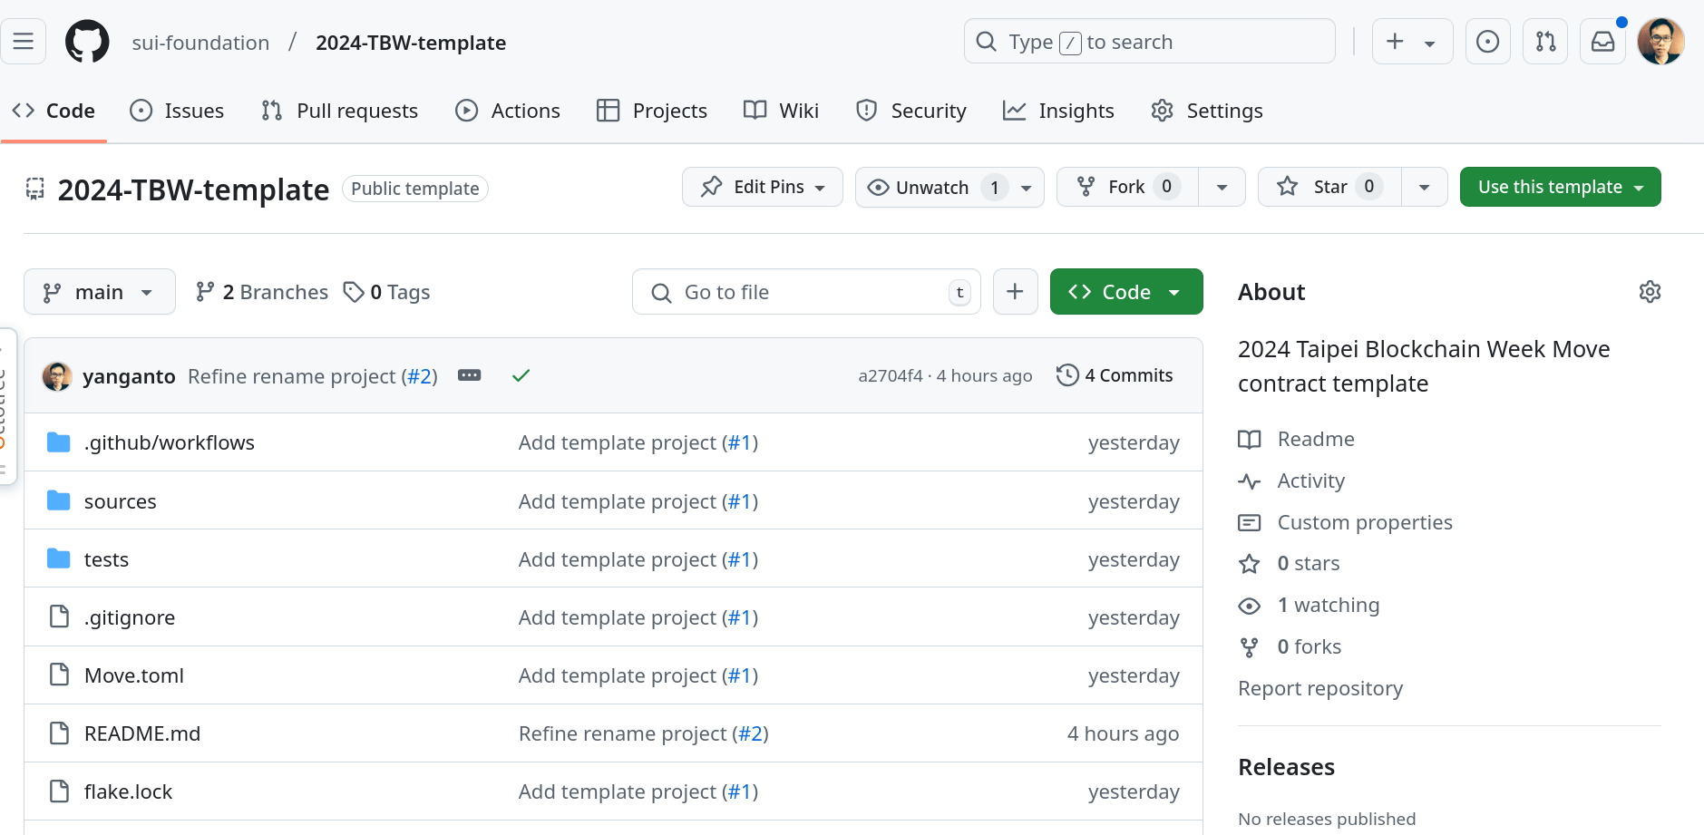Open pull request #1 link in sources row

point(741,501)
